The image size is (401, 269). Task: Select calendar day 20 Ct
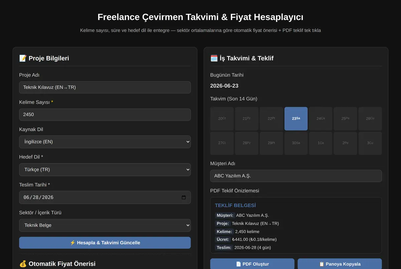coord(222,118)
